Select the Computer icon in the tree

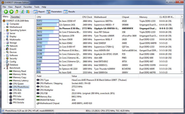7,24
